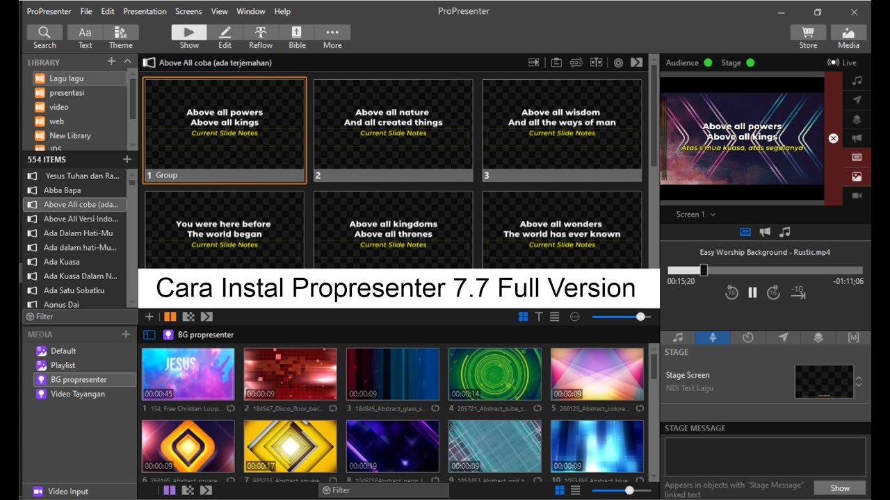Open the Timers tab
890x500 pixels.
point(748,337)
